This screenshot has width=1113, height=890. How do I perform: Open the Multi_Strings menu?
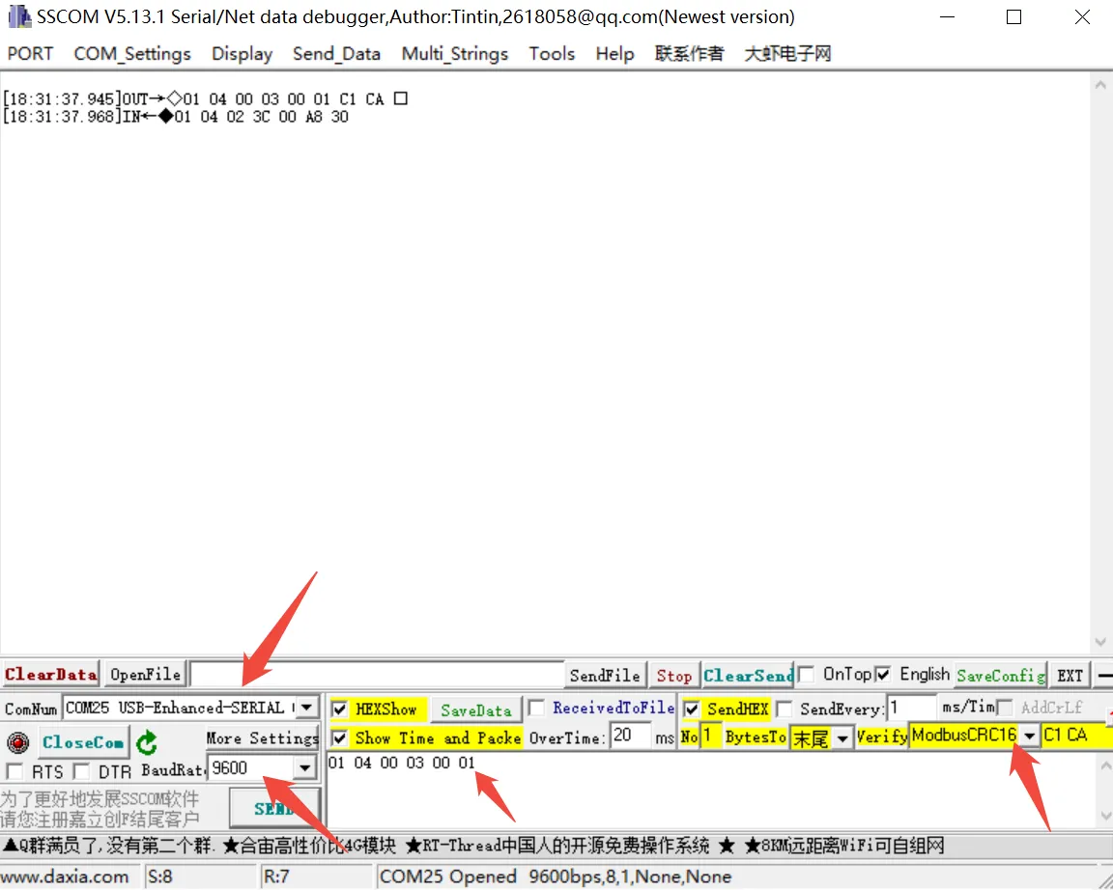[454, 54]
